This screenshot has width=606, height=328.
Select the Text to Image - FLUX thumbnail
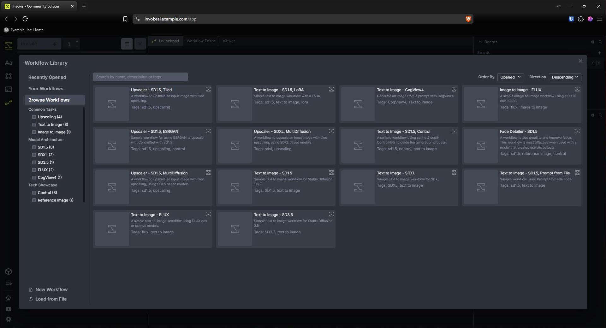click(x=112, y=229)
